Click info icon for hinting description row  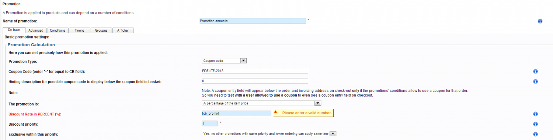coord(535,82)
